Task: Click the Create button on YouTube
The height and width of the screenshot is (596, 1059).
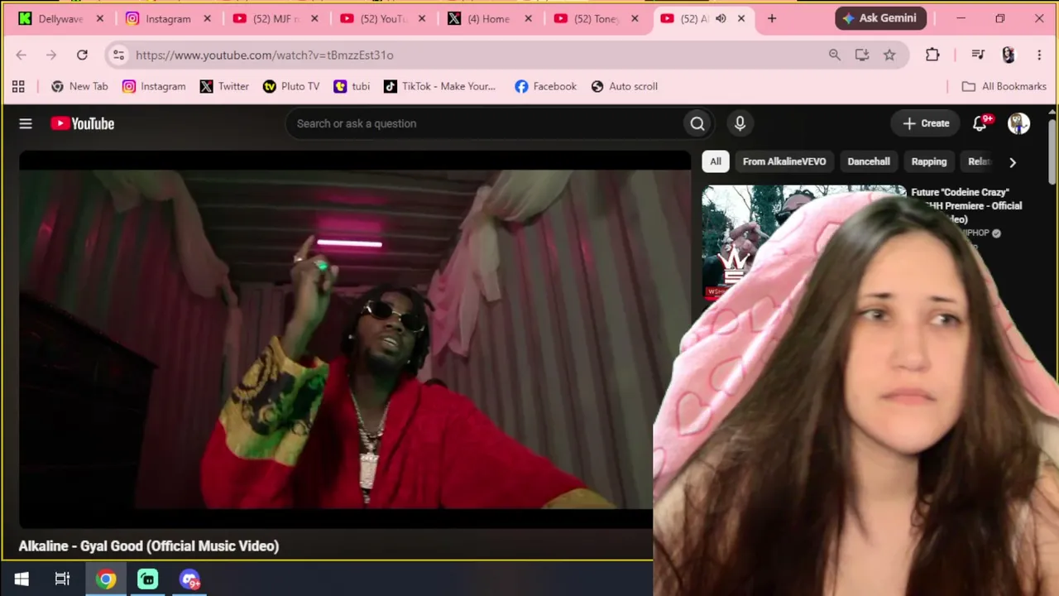Action: coord(926,123)
